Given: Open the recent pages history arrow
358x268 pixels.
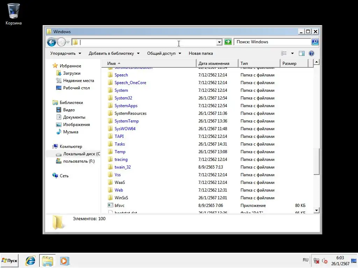Looking at the screenshot, I should (x=68, y=42).
